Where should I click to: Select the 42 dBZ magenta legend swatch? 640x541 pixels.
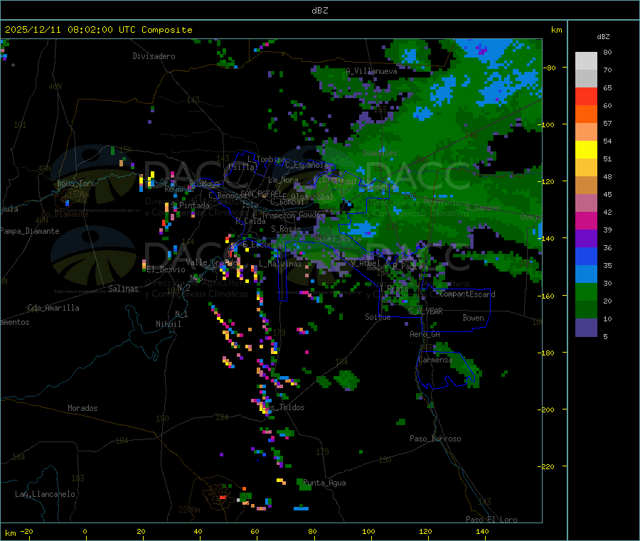(586, 220)
